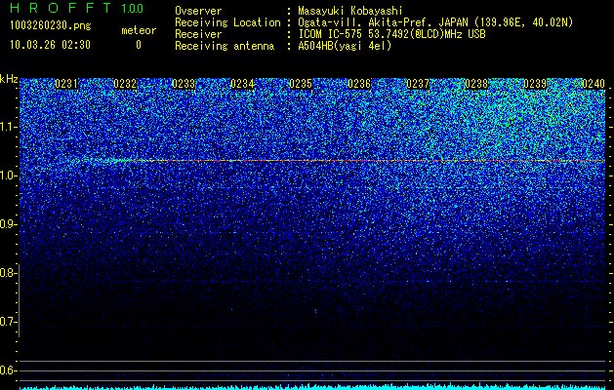Click the meteor count value 0
The width and height of the screenshot is (614, 390).
[139, 45]
